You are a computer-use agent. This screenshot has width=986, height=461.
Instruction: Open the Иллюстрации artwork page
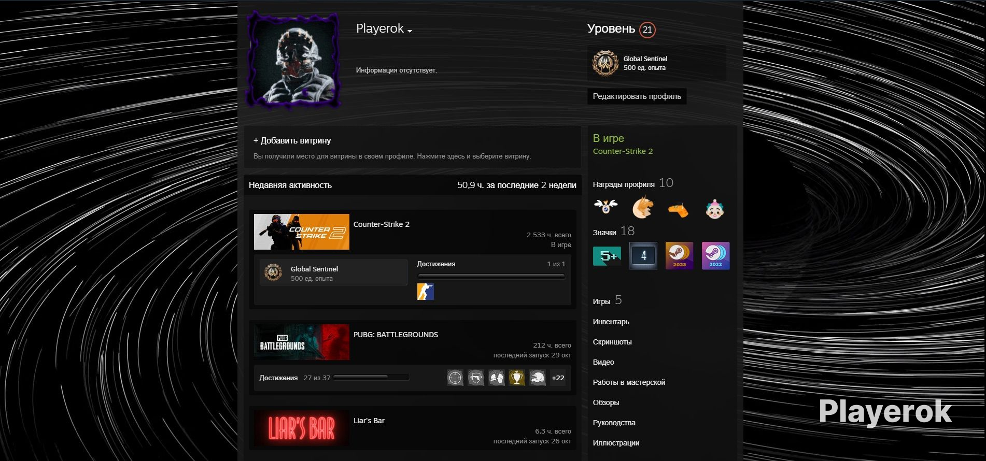[x=616, y=443]
